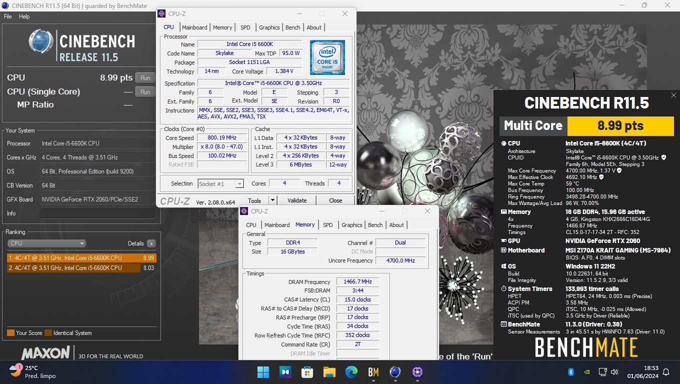Switch to the SPD tab in the upper CPU-Z window
Image resolution: width=680 pixels, height=384 pixels.
(245, 27)
